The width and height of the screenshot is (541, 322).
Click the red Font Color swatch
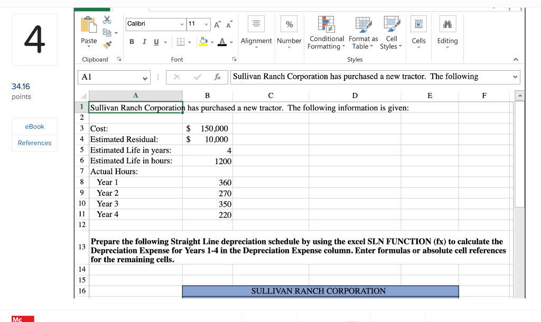[x=222, y=42]
